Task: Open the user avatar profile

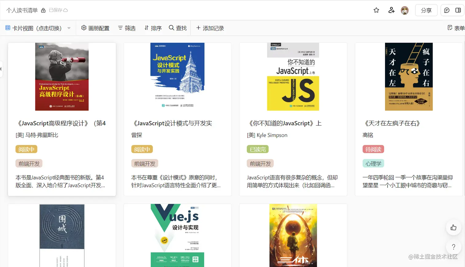Action: [x=405, y=10]
